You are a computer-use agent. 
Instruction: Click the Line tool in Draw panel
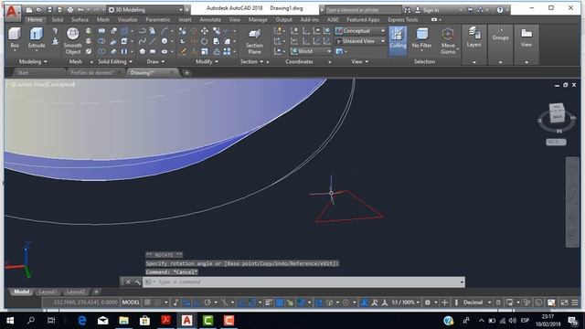point(153,41)
